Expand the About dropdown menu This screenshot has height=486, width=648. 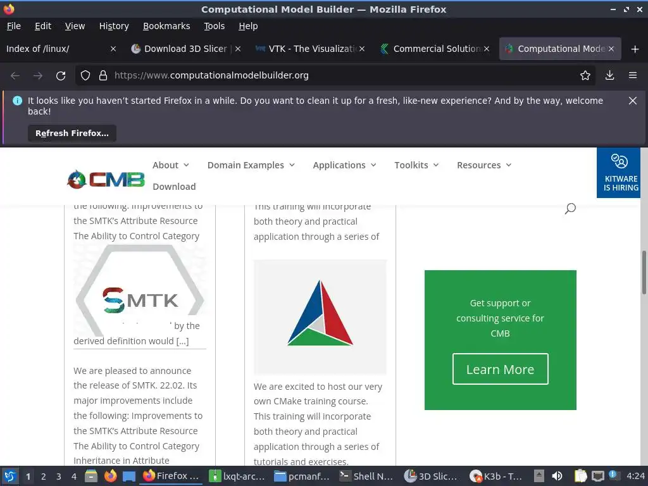coord(171,165)
